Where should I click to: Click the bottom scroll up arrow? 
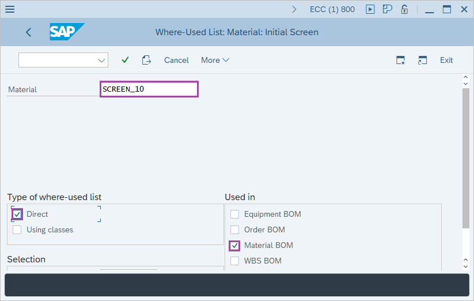point(465,260)
